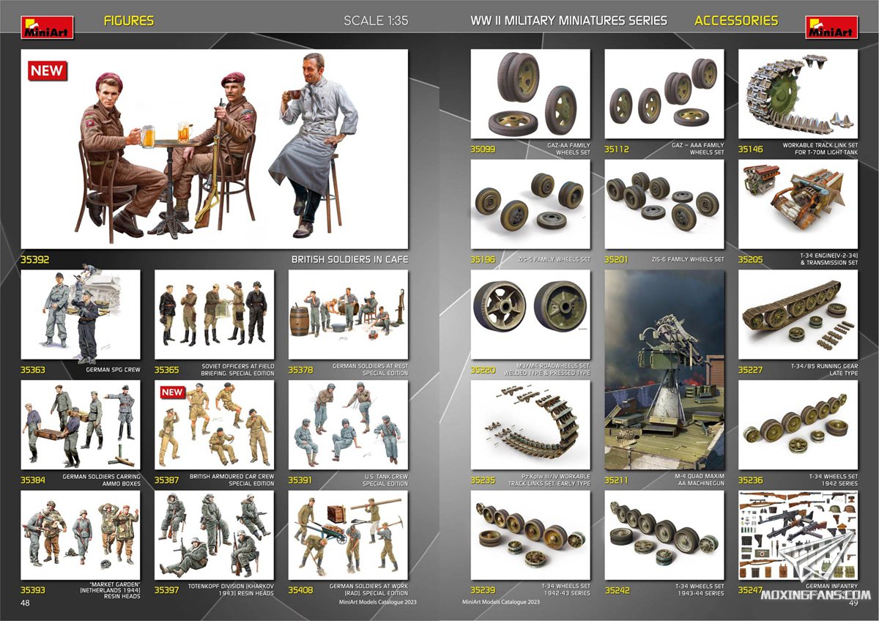Click the product number 35384
This screenshot has width=879, height=621.
[x=33, y=480]
